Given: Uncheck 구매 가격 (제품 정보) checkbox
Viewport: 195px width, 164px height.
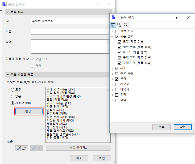Looking at the screenshot, I should click(119, 63).
